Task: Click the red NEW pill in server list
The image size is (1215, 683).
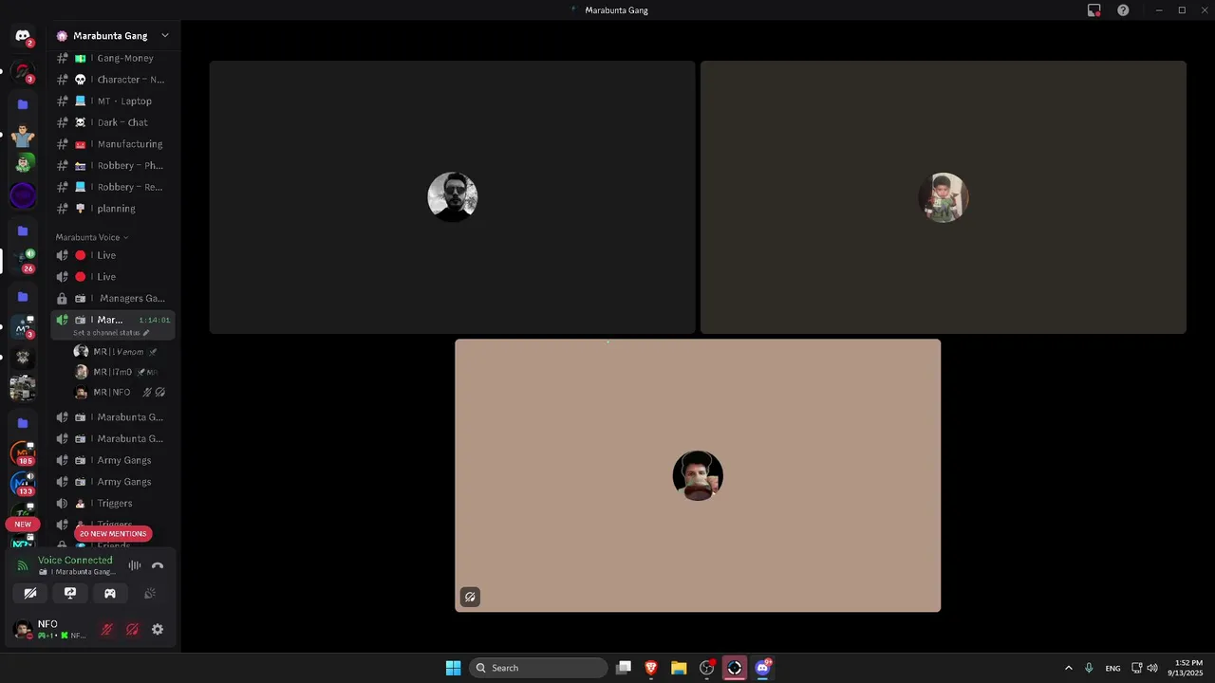Action: coord(23,525)
